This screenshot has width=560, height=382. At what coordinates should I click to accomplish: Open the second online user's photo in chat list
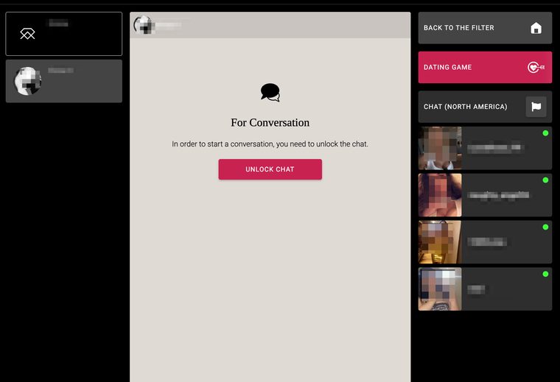coord(440,195)
